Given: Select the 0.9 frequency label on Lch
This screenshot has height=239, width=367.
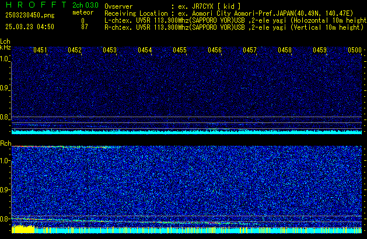Looking at the screenshot, I should 5,88.
